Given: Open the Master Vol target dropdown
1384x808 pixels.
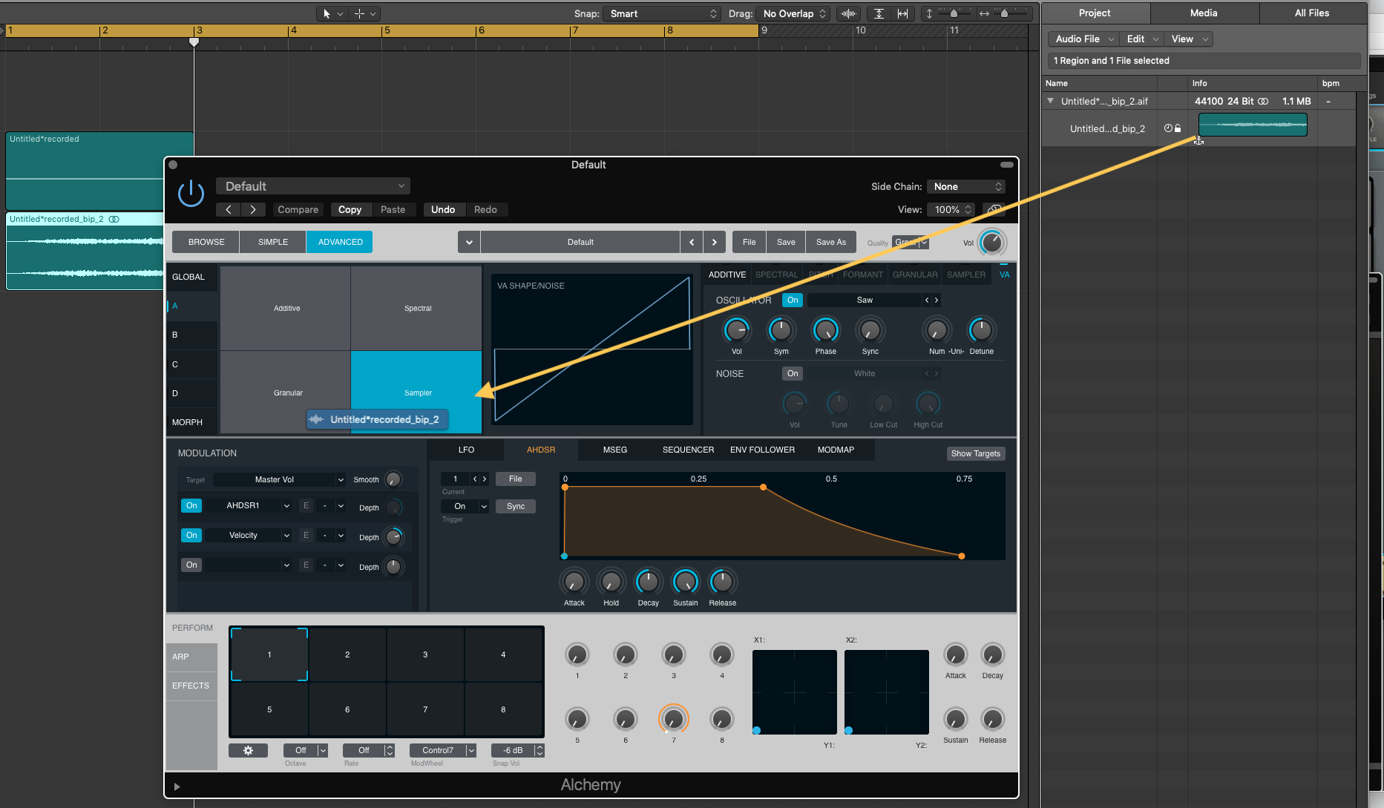Looking at the screenshot, I should click(x=279, y=480).
